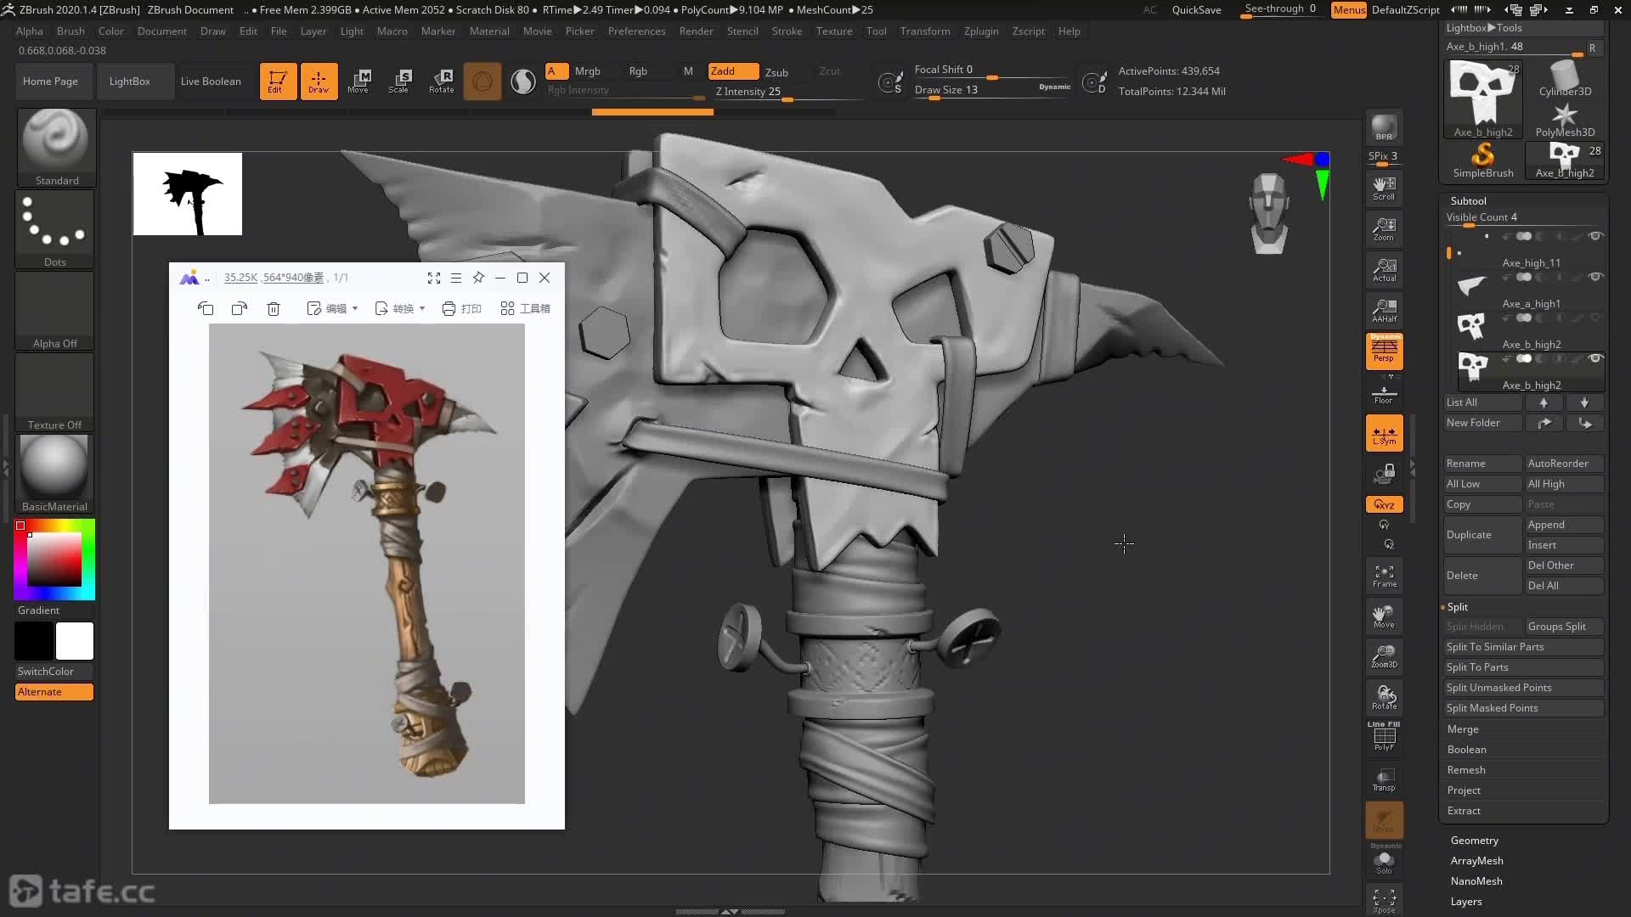Screen dimensions: 1631x917
Task: Expand the NanoMesh subpalette
Action: click(1476, 881)
